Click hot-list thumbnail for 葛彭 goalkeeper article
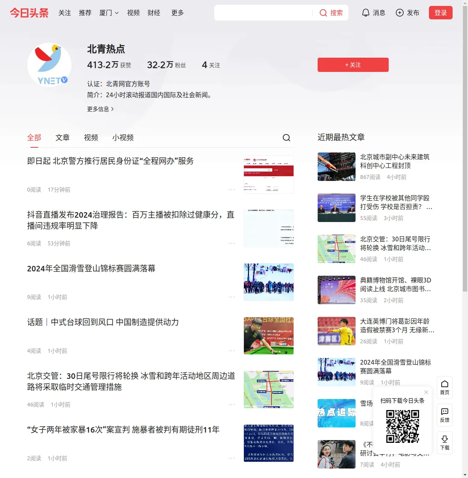 pyautogui.click(x=337, y=331)
